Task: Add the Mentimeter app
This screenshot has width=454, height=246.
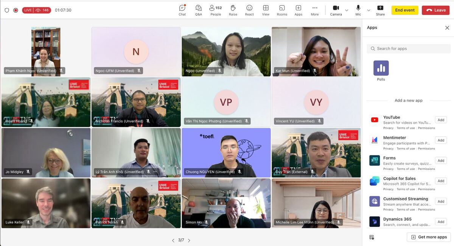Action: [441, 140]
